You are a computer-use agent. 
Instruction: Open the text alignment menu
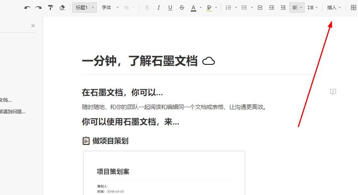pos(297,8)
